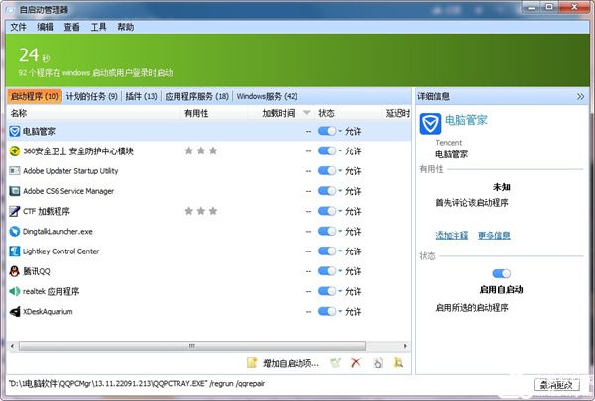The image size is (595, 401).
Task: Switch to the 计划的任务 (9) tab
Action: coord(92,96)
